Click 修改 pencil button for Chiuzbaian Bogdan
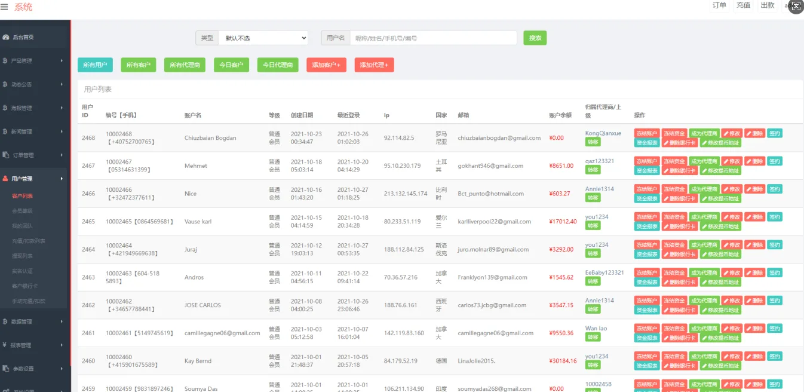This screenshot has height=392, width=804. point(732,133)
